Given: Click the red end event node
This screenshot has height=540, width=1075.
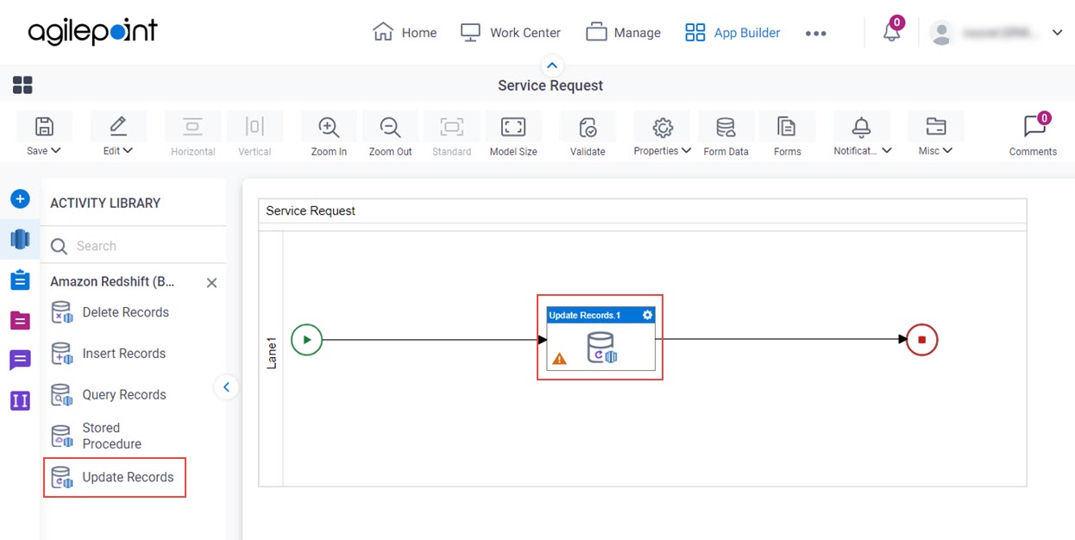Looking at the screenshot, I should click(921, 339).
